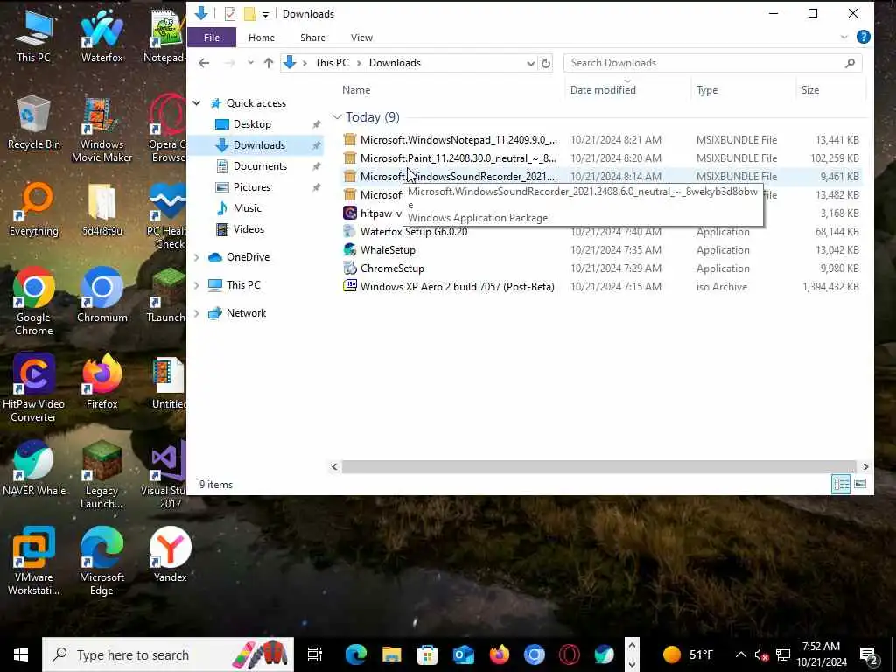
Task: Switch to large thumbnails view icon
Action: (860, 484)
